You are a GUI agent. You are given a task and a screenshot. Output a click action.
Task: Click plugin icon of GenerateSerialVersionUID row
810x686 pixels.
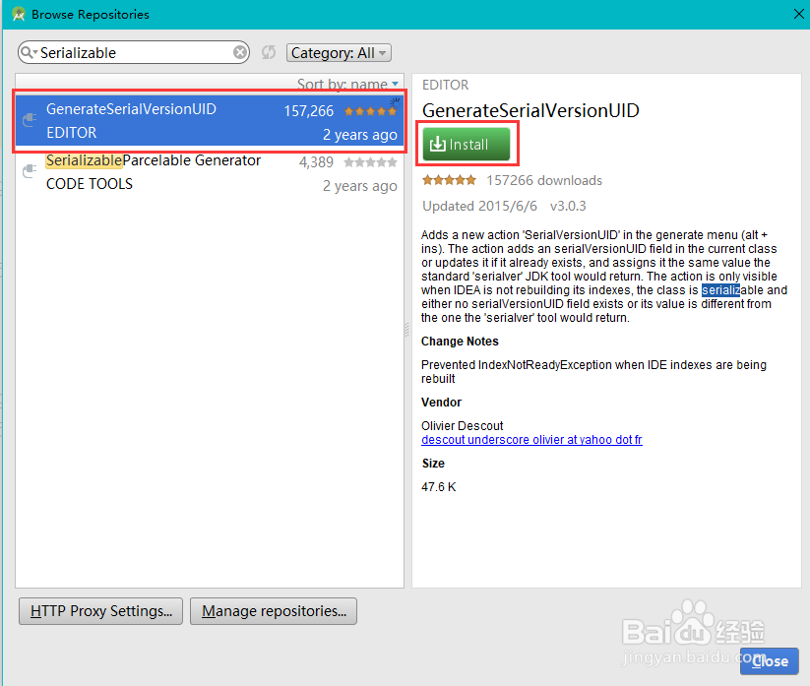click(30, 120)
